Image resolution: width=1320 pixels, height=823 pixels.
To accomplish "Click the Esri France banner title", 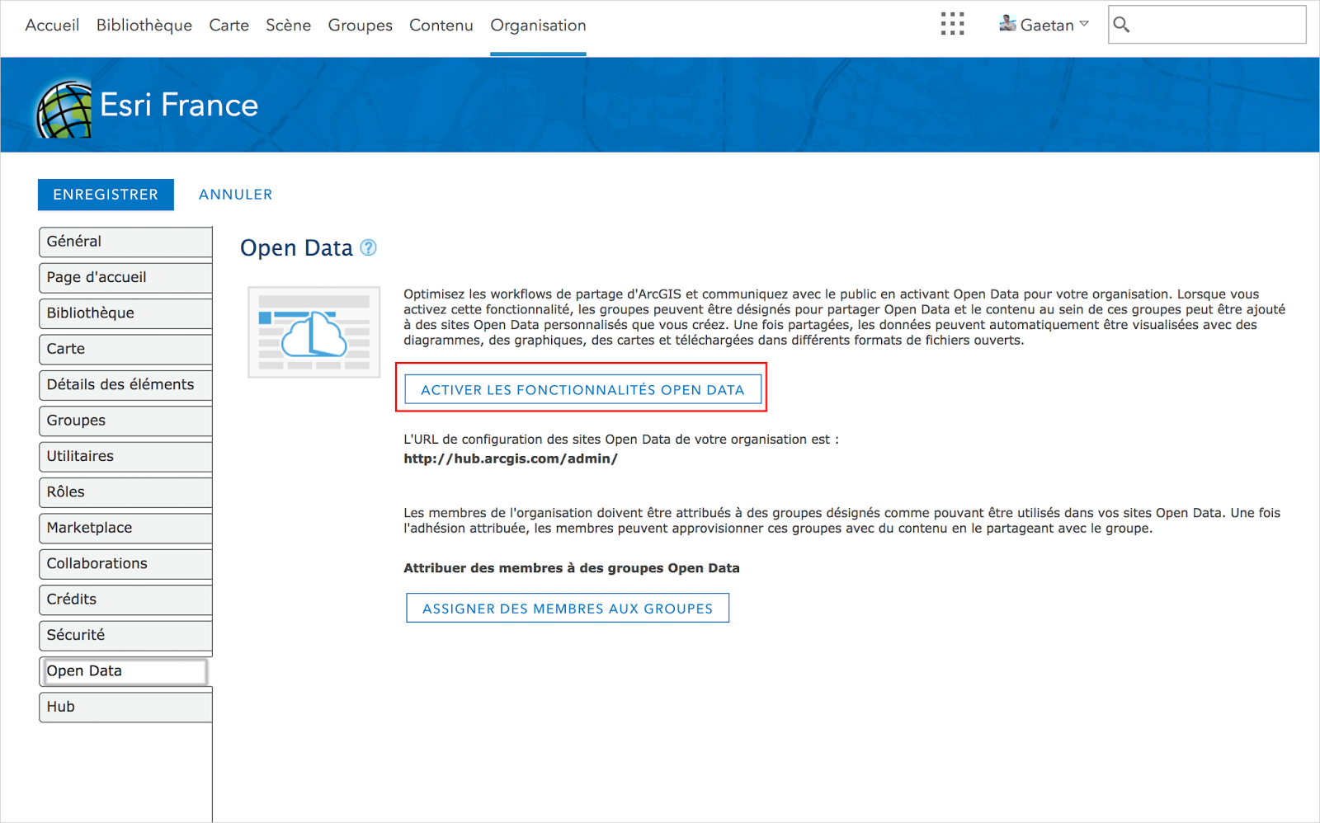I will point(179,105).
